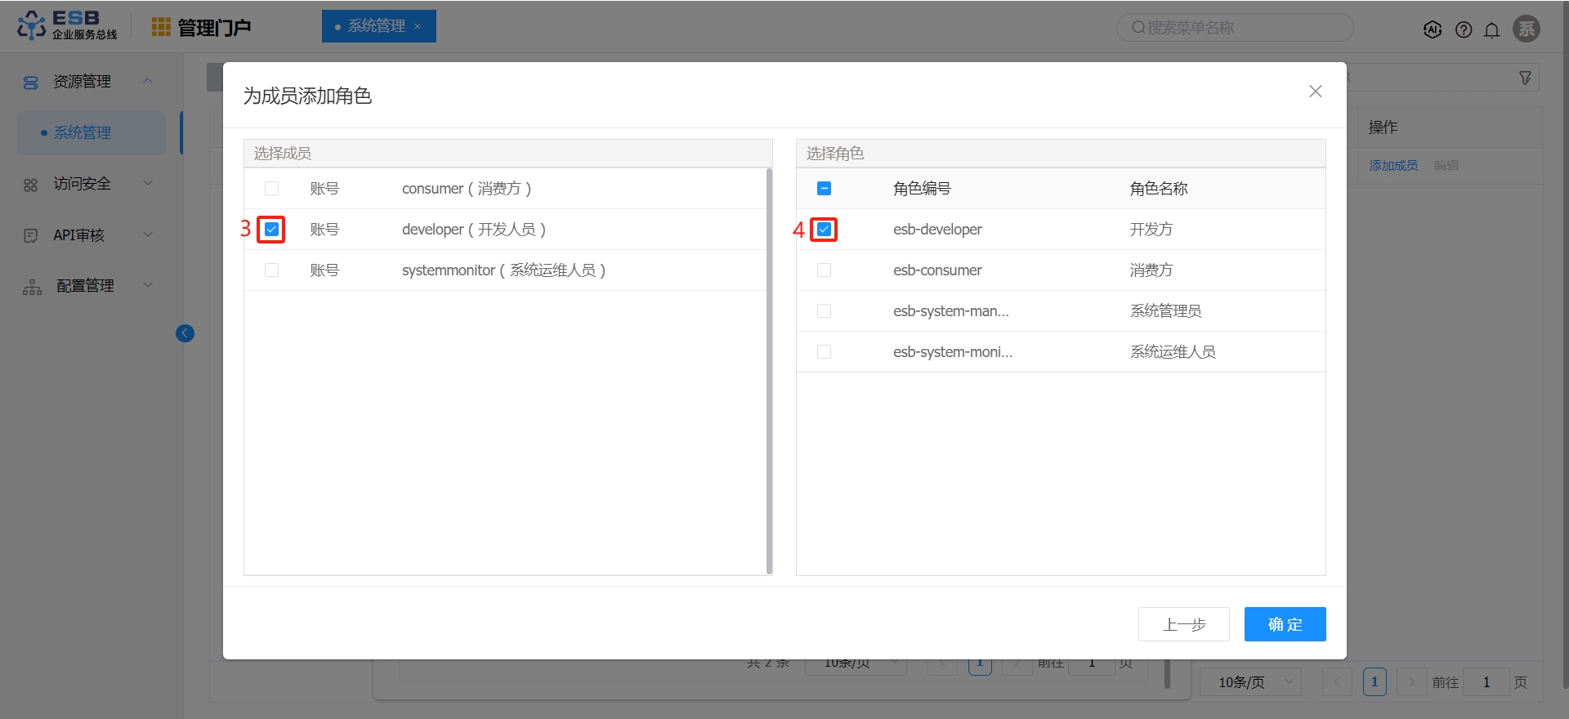Check the consumer (消费方) account checkbox

(272, 189)
